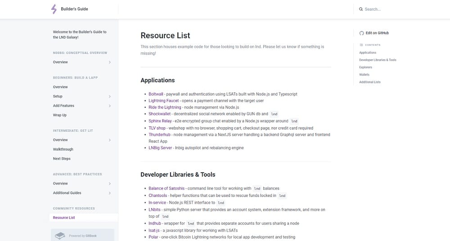Jump to Developer Libraries & Tools contents link

click(x=378, y=60)
